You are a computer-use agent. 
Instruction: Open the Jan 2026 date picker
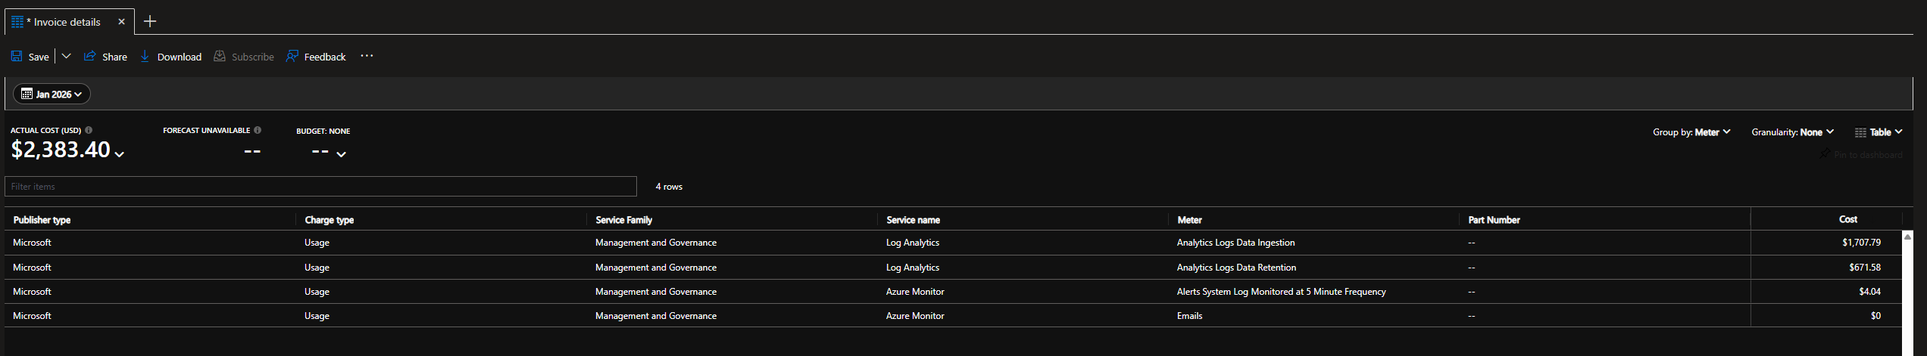[x=52, y=94]
